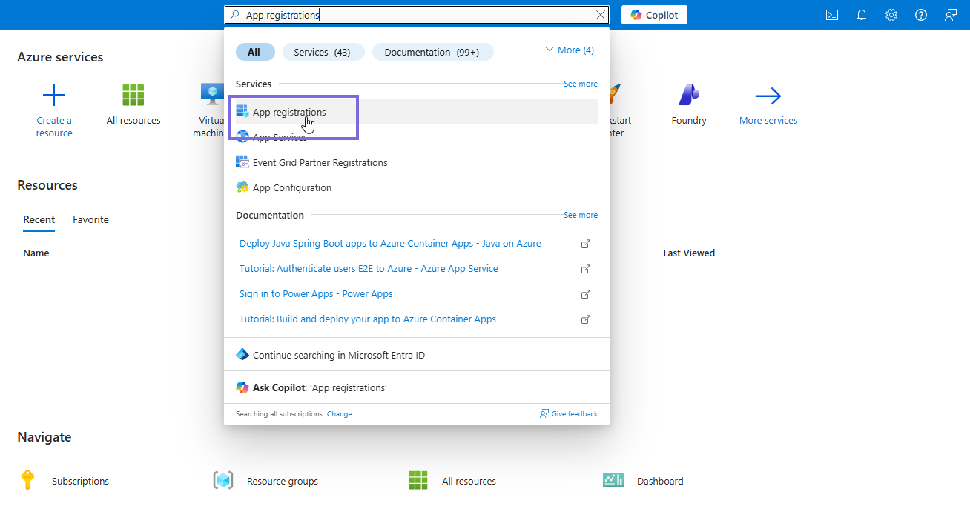The height and width of the screenshot is (506, 970).
Task: Open portal settings gear
Action: pos(891,14)
